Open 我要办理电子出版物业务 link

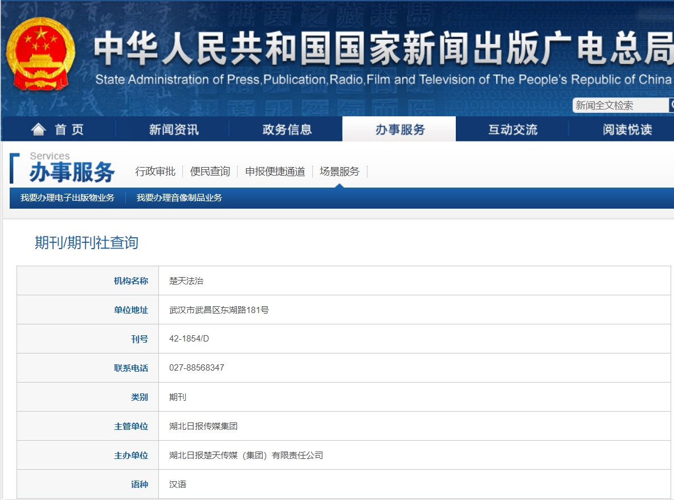click(x=67, y=198)
